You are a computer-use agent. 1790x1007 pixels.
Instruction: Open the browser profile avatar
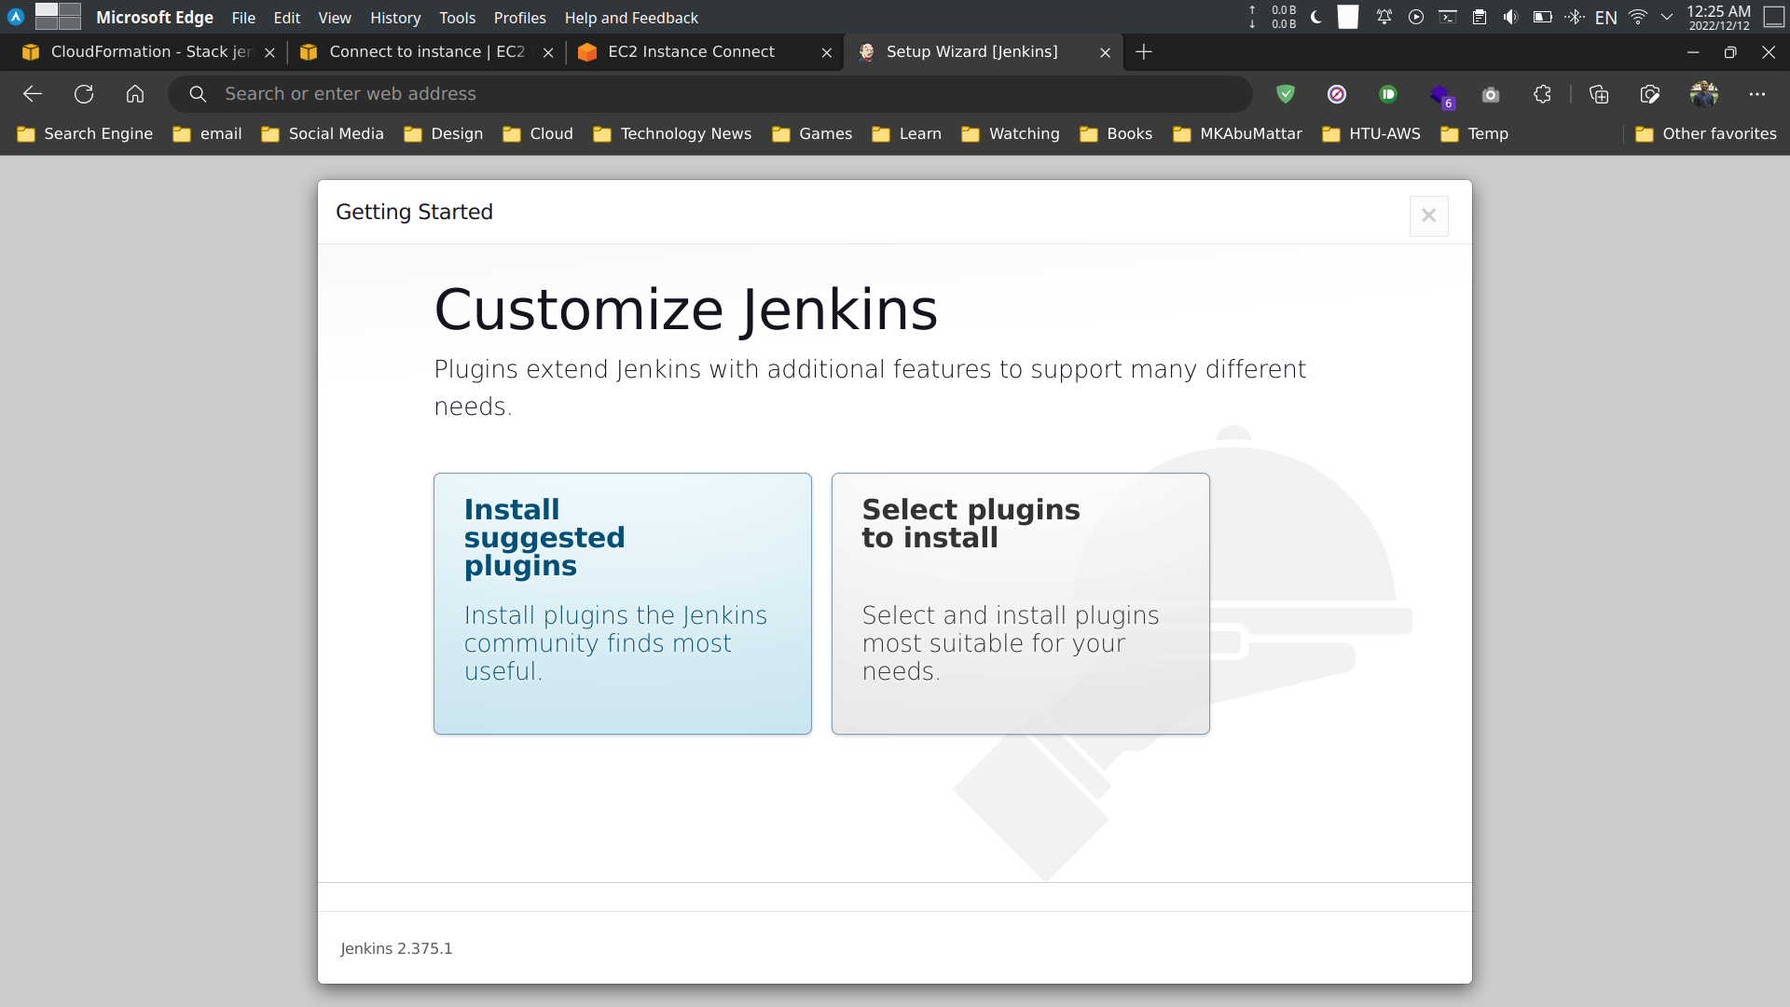[x=1706, y=94]
